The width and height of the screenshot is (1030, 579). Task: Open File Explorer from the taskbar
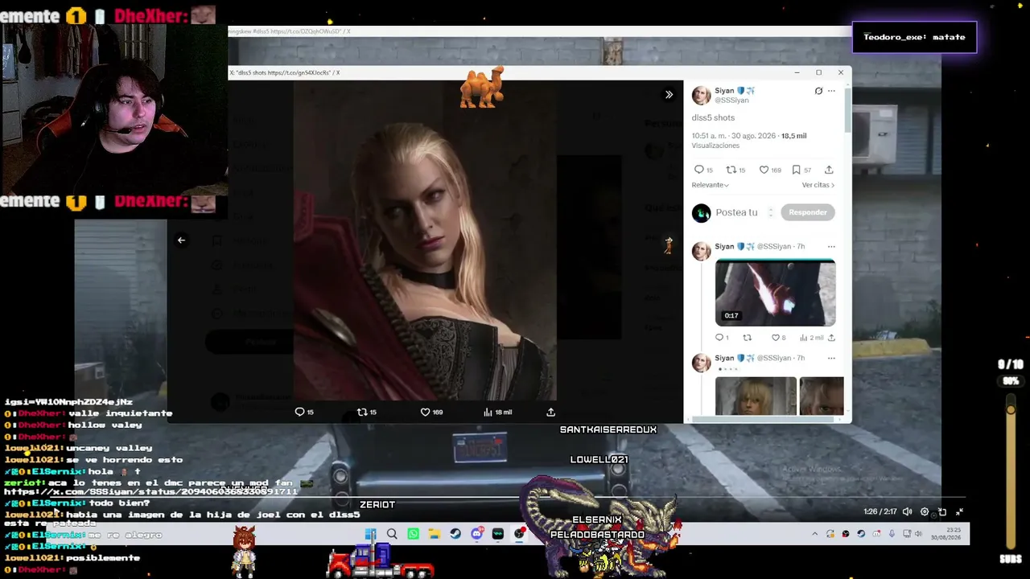coord(434,534)
